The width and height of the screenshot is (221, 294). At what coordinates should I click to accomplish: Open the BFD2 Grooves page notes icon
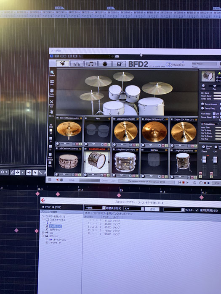pos(91,64)
